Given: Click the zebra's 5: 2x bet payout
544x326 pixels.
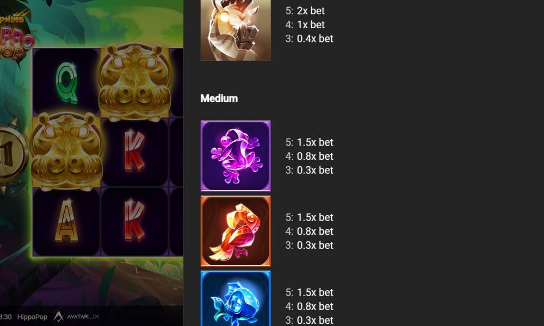Looking at the screenshot, I should [x=305, y=11].
